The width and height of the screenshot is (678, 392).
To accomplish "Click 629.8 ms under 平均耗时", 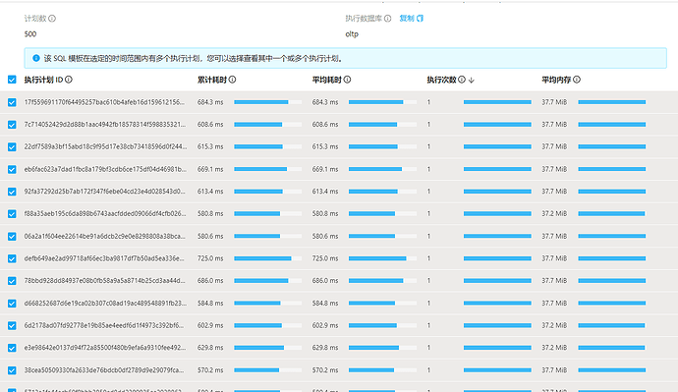I will point(325,348).
